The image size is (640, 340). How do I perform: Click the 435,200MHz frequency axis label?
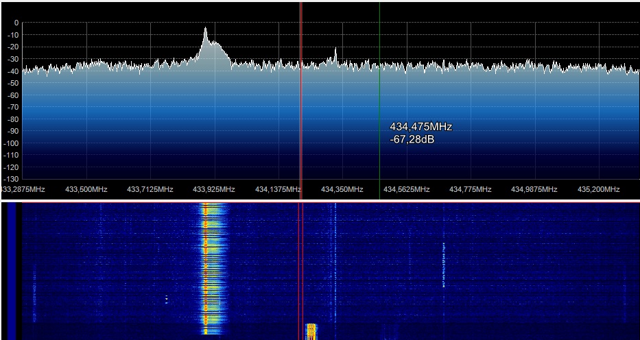pyautogui.click(x=598, y=190)
